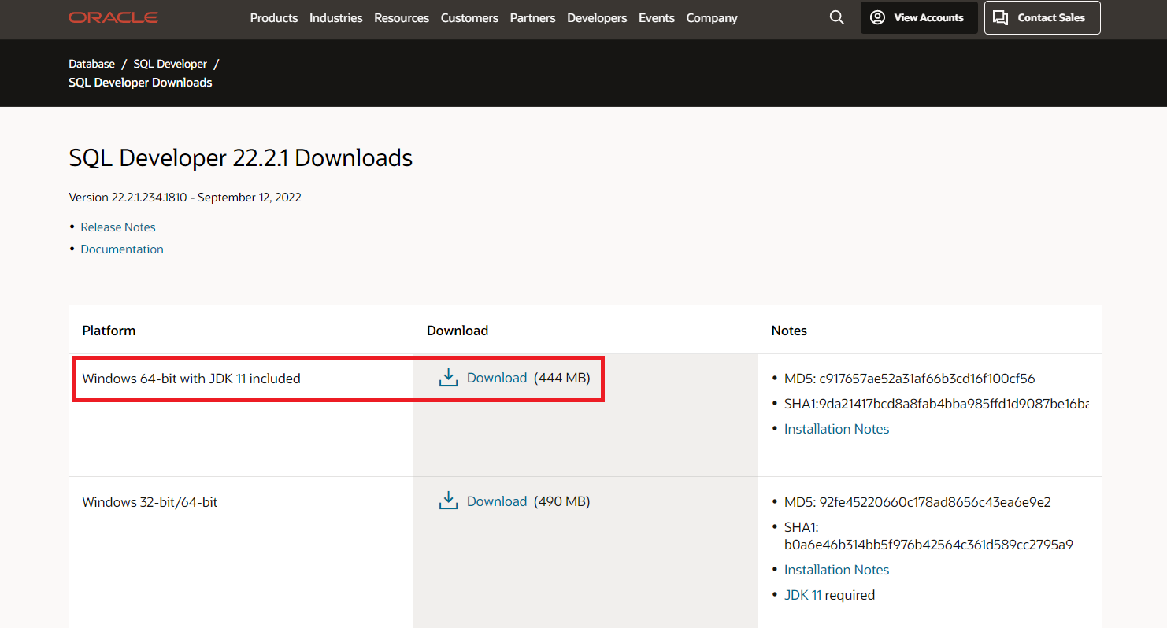Open the Resources menu
The height and width of the screenshot is (628, 1167).
(402, 17)
